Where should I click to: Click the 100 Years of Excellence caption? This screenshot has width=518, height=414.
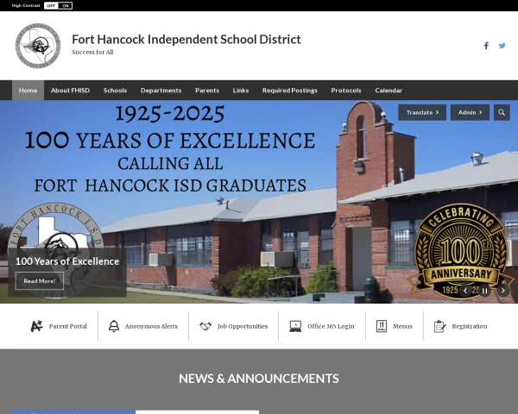click(x=67, y=261)
